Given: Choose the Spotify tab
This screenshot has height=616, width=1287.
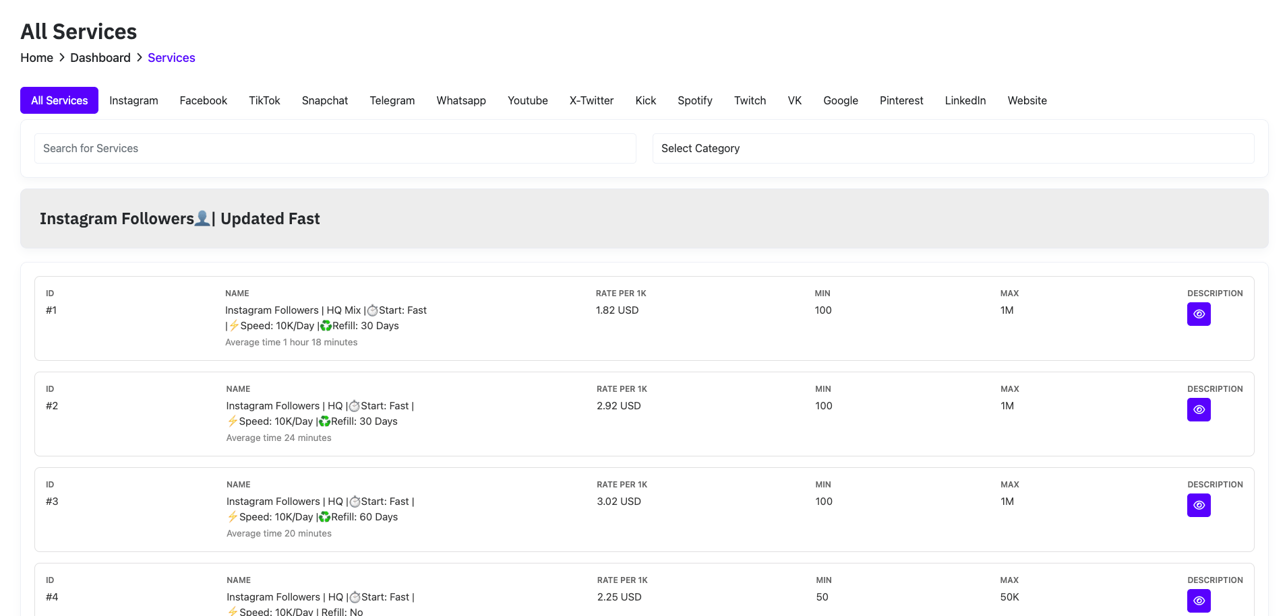Looking at the screenshot, I should (694, 100).
